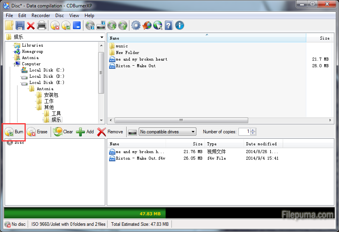Image resolution: width=339 pixels, height=232 pixels.
Task: Click the Add button
Action: click(x=85, y=132)
